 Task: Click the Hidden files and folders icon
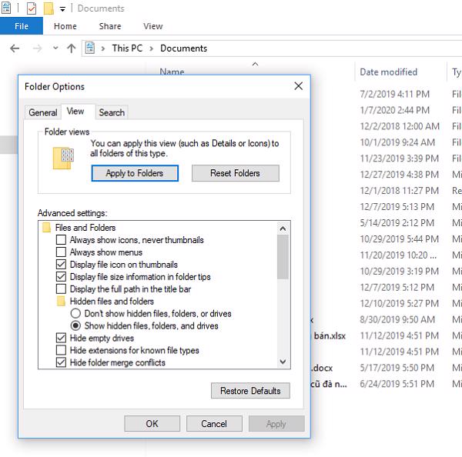(x=61, y=302)
